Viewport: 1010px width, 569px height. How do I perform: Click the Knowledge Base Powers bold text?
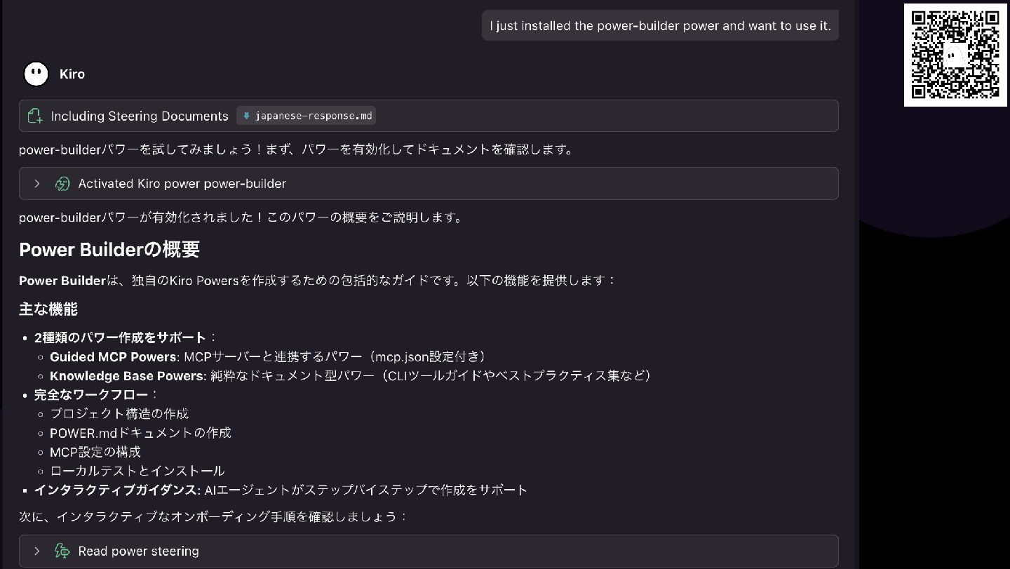128,376
